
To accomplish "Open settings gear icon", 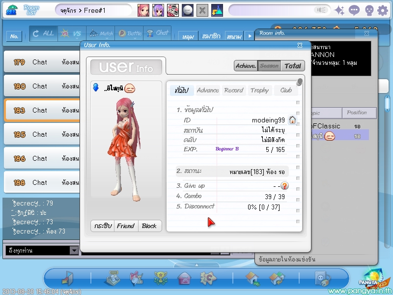I will (x=383, y=10).
